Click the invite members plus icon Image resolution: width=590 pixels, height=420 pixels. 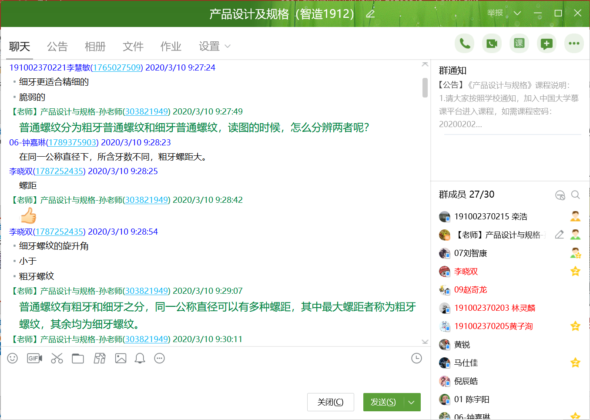(546, 44)
